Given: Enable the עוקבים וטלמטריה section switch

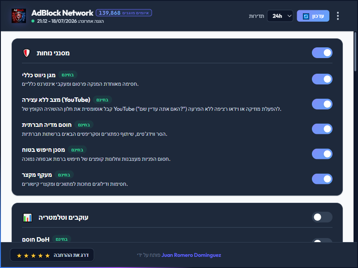Looking at the screenshot, I should (322, 217).
